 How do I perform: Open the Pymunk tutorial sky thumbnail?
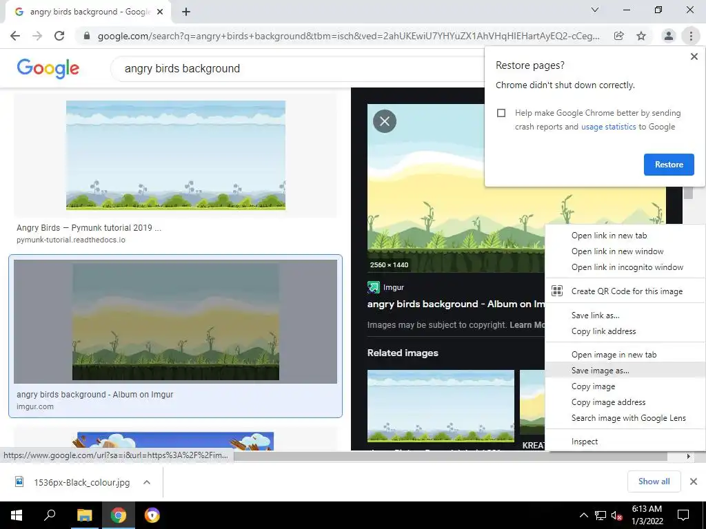coord(176,155)
